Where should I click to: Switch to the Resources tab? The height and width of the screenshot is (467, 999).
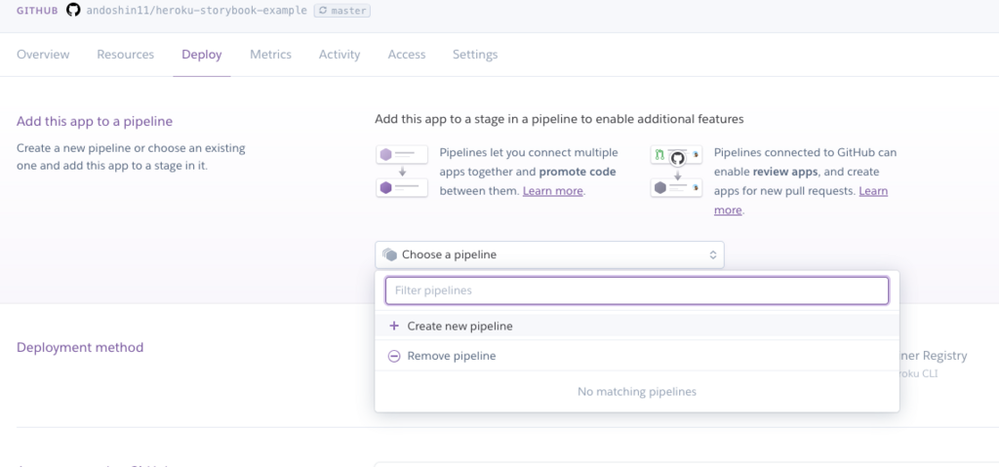[x=125, y=55]
